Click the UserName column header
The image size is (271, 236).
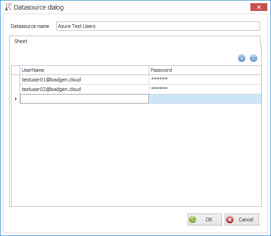point(84,70)
